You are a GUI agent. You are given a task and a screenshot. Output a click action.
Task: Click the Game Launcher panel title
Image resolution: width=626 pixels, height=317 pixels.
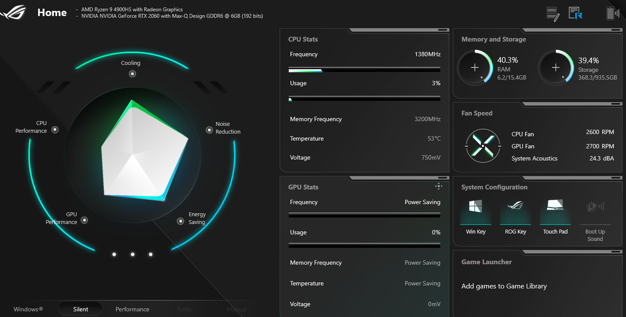tap(487, 262)
